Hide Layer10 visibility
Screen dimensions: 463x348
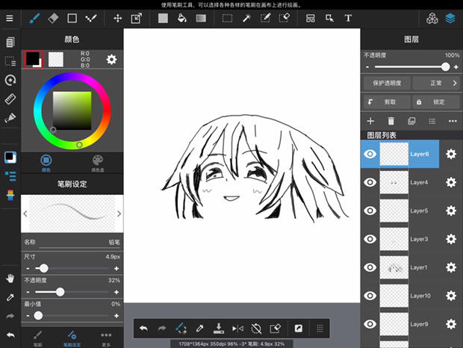click(x=370, y=296)
